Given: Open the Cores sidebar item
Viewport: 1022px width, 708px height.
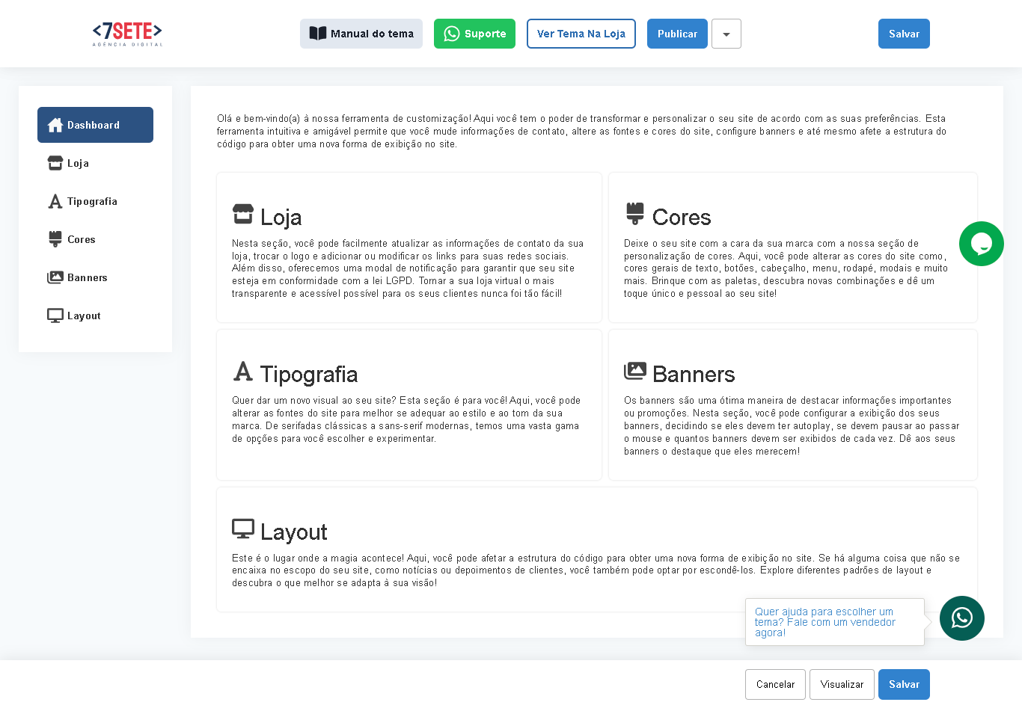Looking at the screenshot, I should (x=81, y=239).
